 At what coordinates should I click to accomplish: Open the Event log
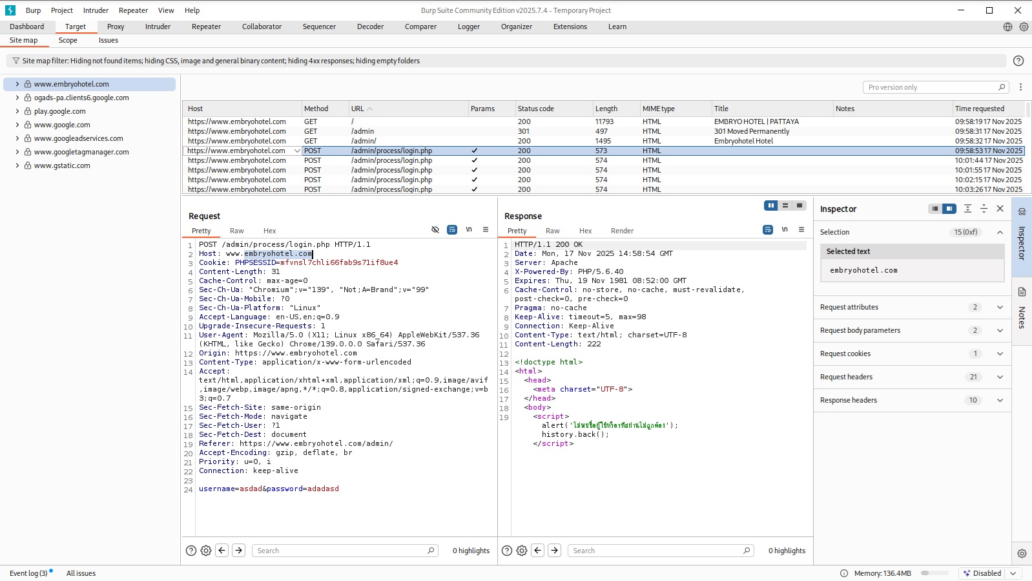(x=28, y=573)
